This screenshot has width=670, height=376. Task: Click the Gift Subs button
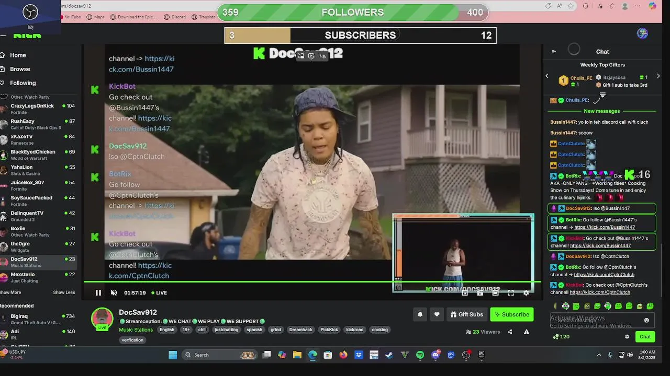(466, 314)
